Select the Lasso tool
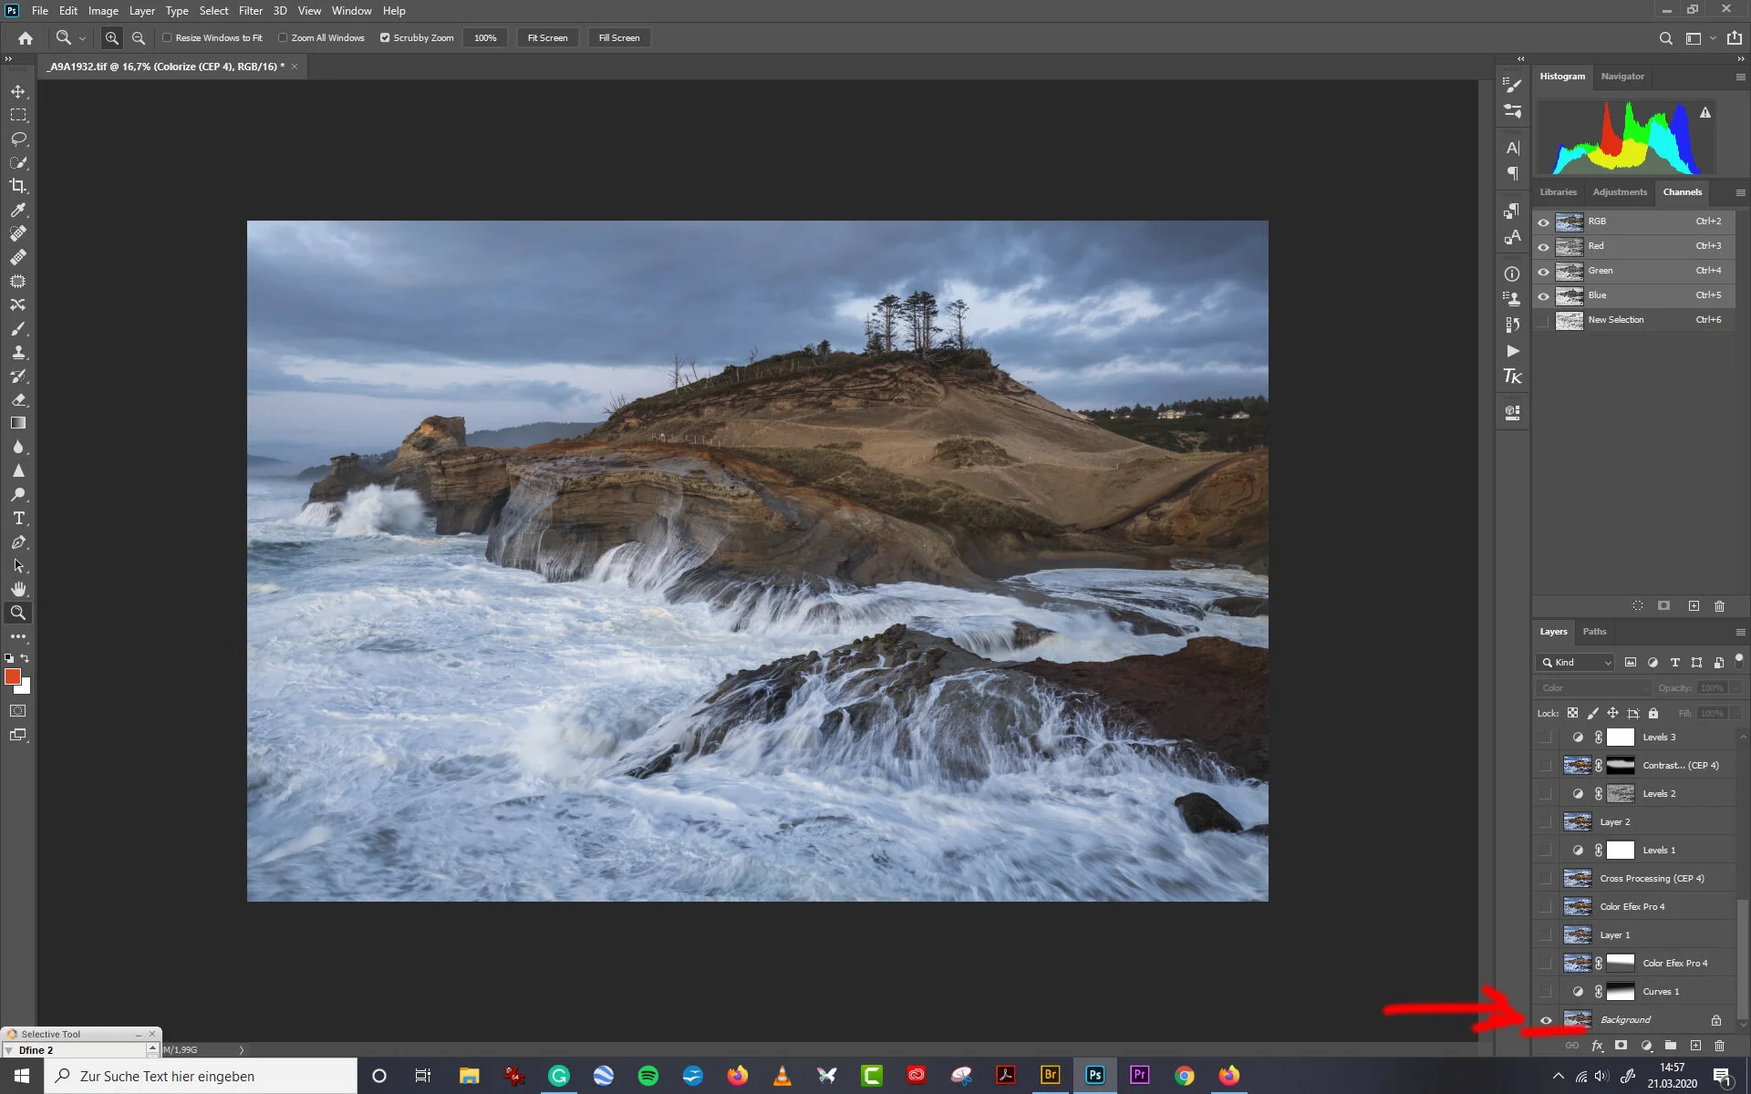 [x=18, y=139]
